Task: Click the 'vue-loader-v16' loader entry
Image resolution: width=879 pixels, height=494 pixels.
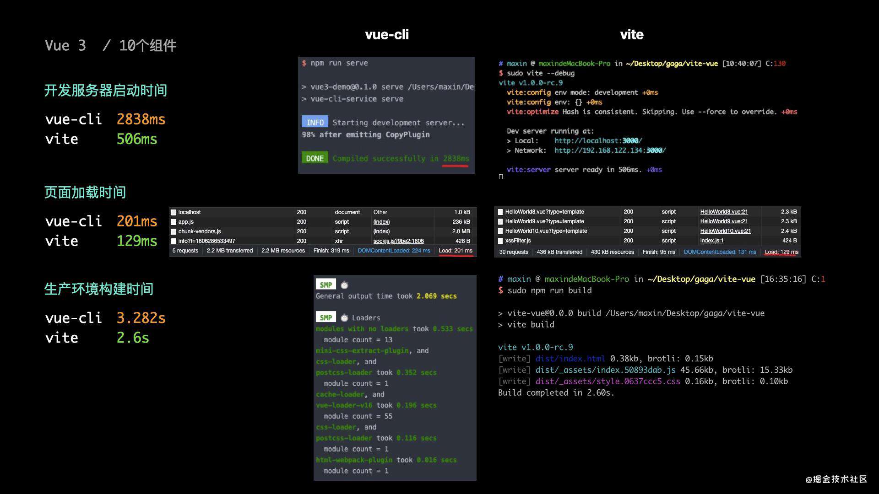Action: click(x=344, y=405)
